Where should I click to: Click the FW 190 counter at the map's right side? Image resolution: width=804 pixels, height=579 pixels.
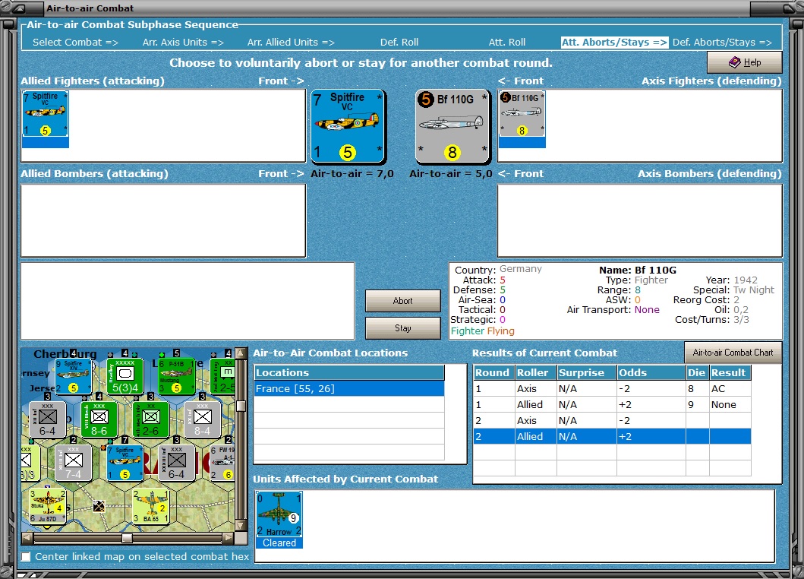222,463
